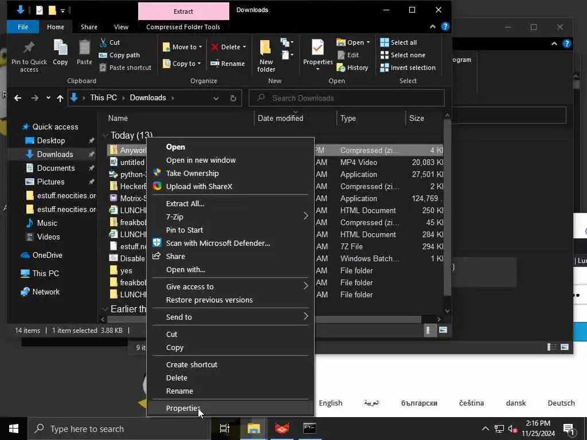Expand the Send to submenu

click(x=230, y=317)
